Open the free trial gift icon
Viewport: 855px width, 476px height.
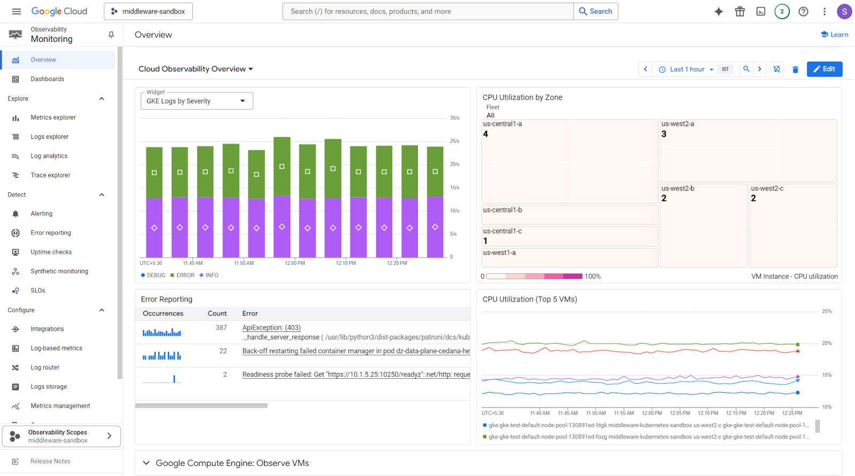[740, 12]
